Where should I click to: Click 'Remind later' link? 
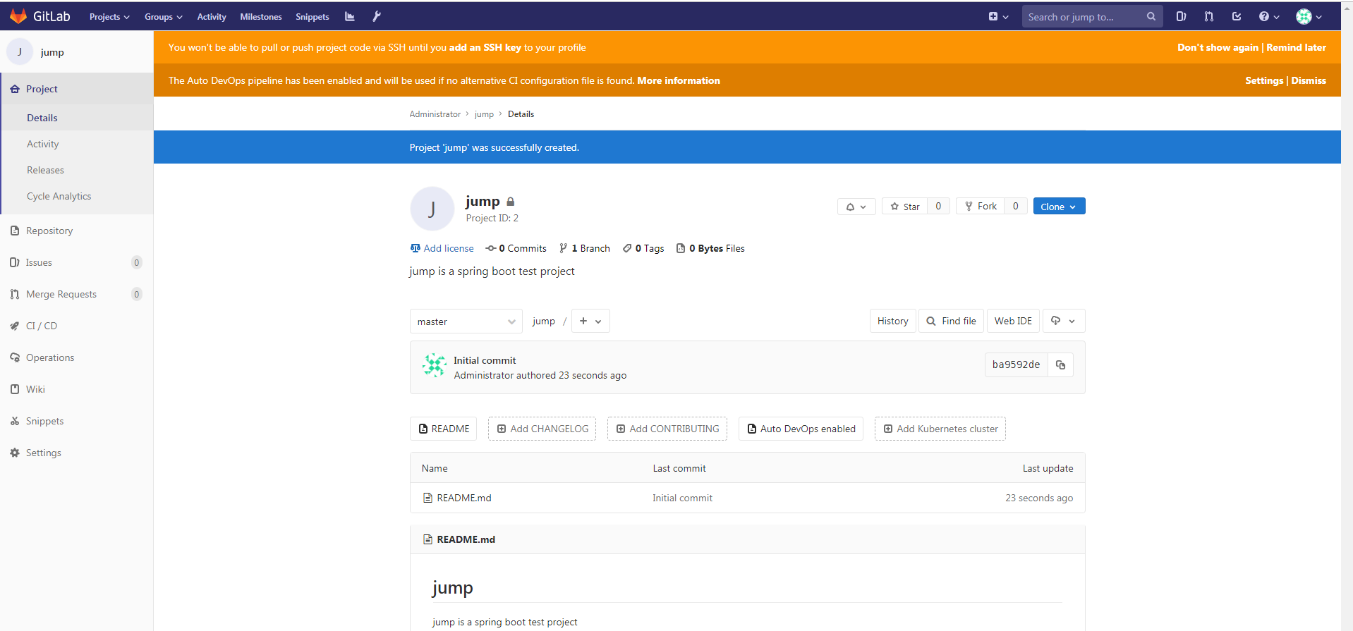(1297, 47)
